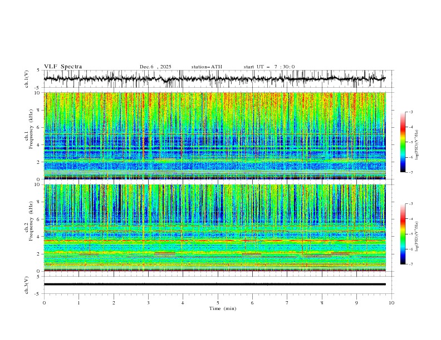This screenshot has width=441, height=340.
Task: Select the "ch.3(V)" axis label
Action: coord(27,286)
